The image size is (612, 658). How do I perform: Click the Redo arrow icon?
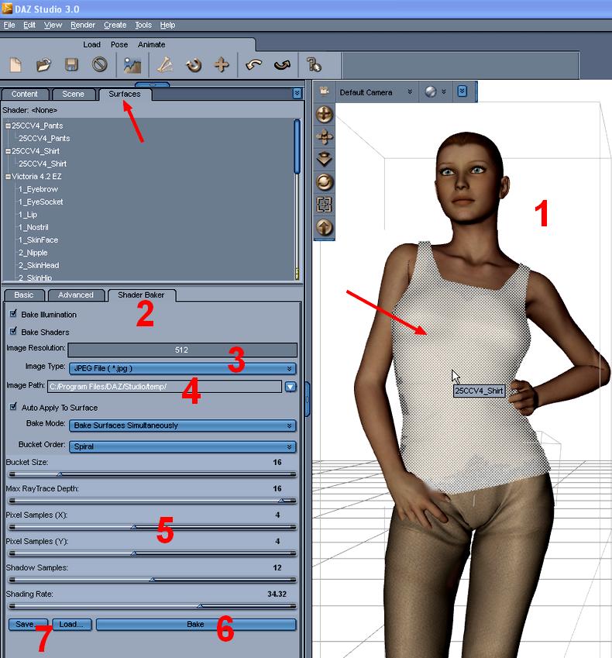[x=282, y=64]
